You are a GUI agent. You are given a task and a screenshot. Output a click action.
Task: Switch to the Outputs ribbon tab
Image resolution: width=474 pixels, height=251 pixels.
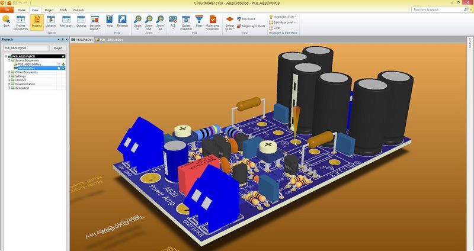(x=79, y=10)
